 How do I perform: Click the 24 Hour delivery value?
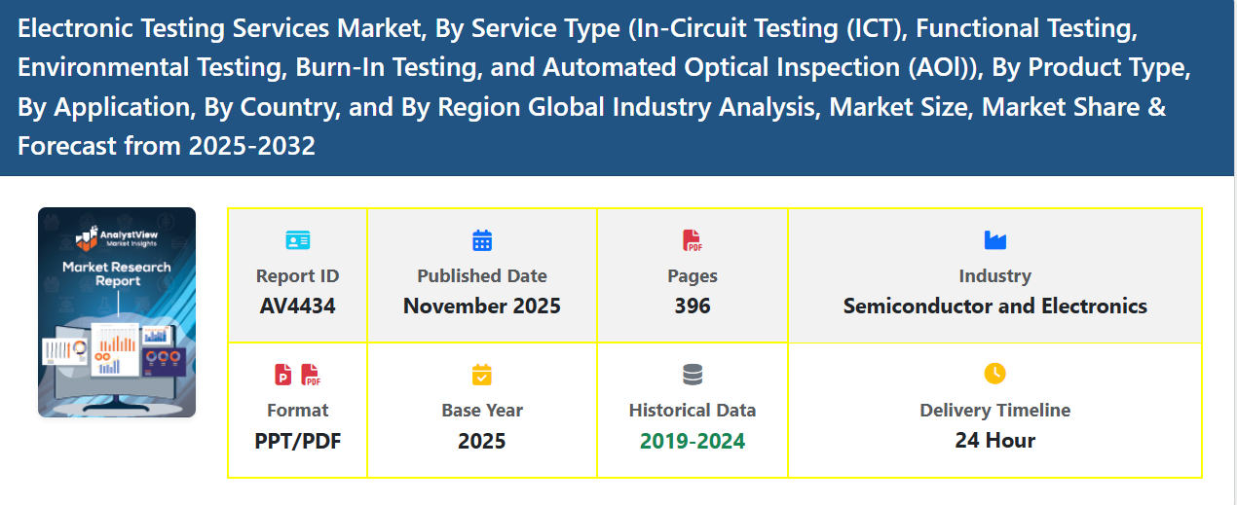coord(994,441)
